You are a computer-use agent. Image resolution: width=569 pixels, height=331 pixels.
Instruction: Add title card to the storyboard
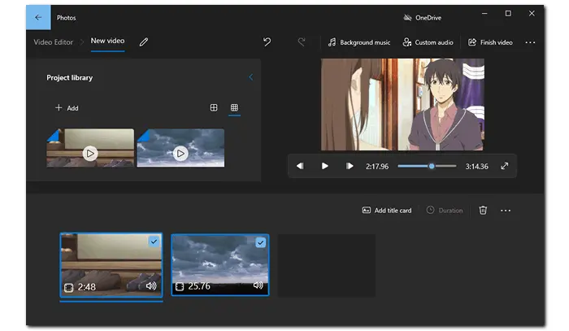[x=387, y=211]
